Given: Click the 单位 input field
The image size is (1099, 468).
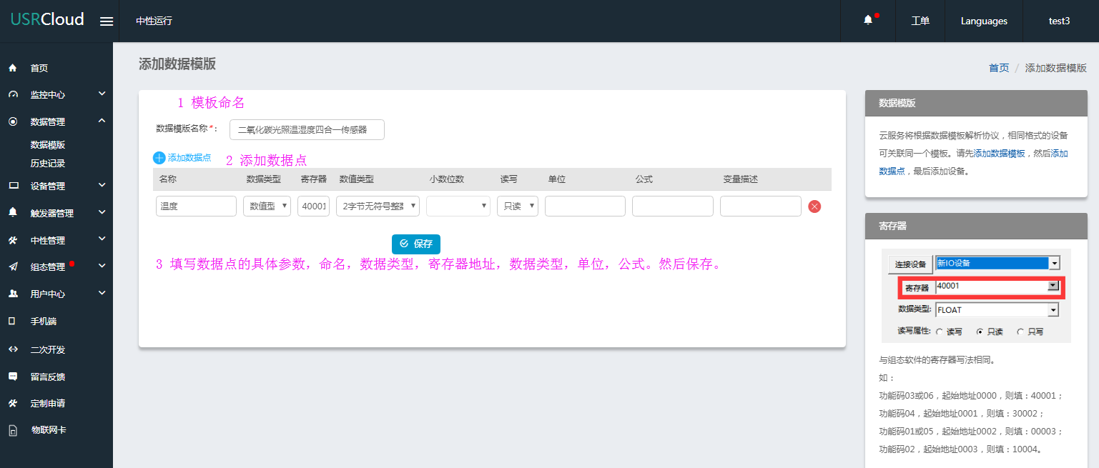Looking at the screenshot, I should tap(585, 206).
